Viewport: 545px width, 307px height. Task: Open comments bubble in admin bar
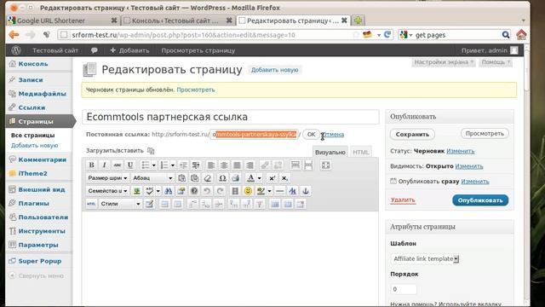pyautogui.click(x=94, y=50)
